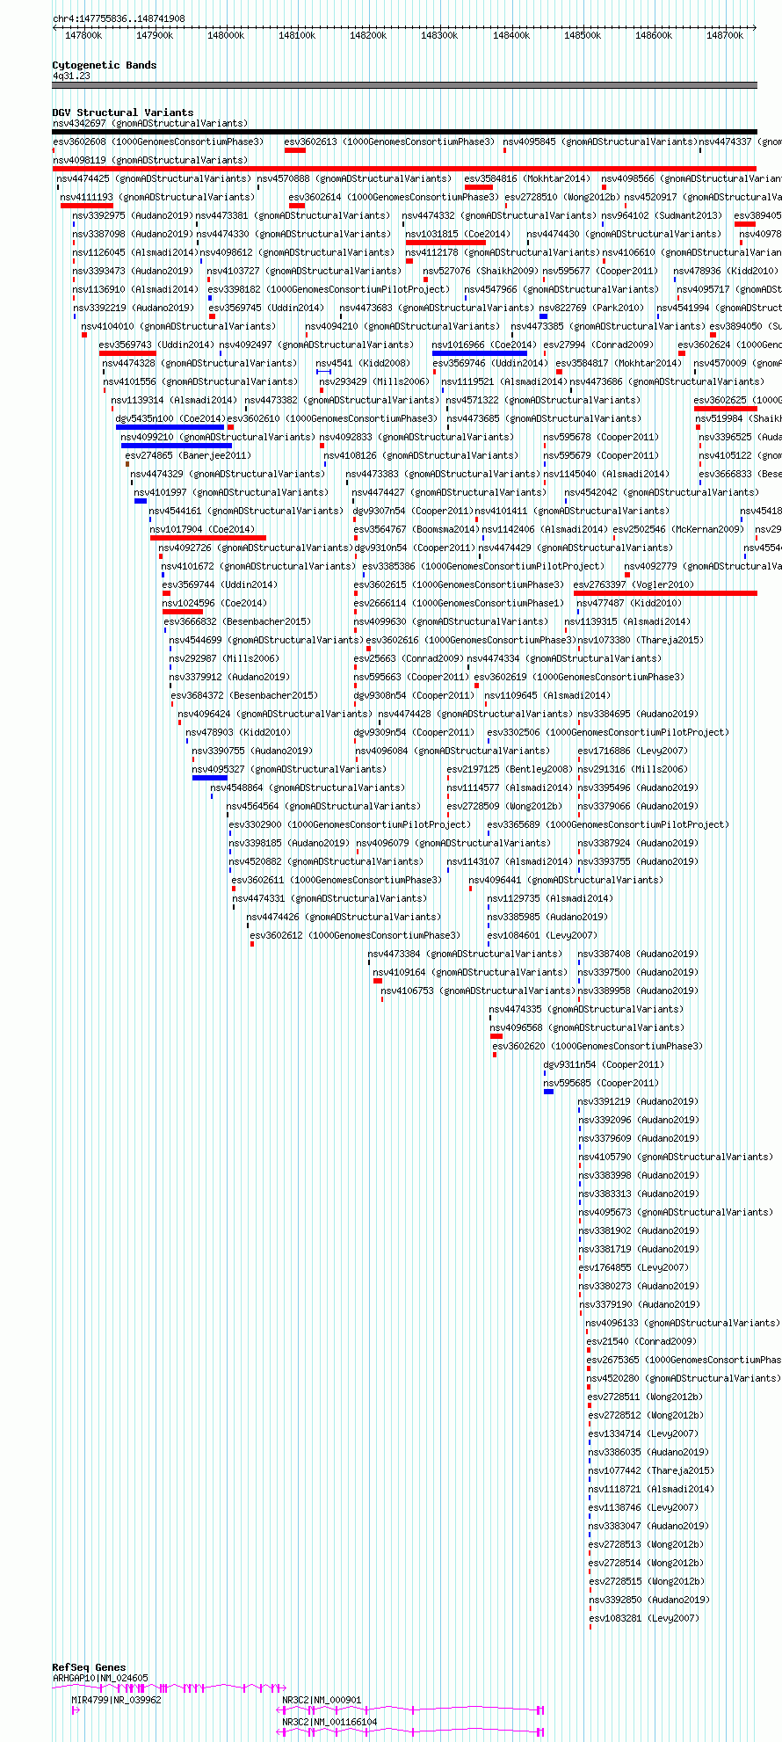The width and height of the screenshot is (782, 1742).
Task: Select the nsv1016966 (Coe2014) blue bar
Action: pos(480,353)
